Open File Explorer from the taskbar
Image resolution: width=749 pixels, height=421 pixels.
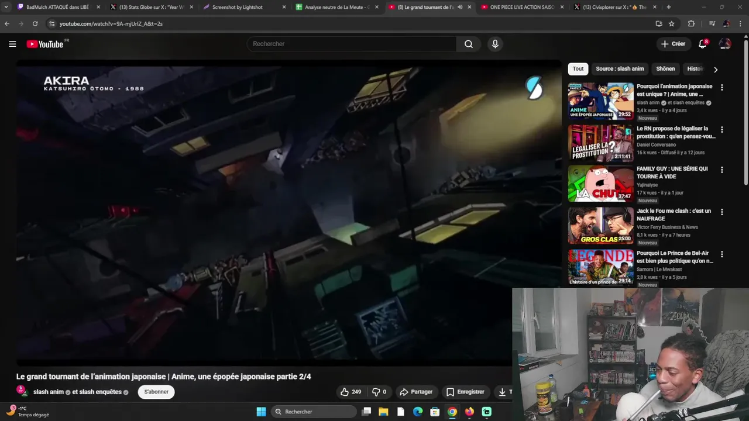[383, 412]
